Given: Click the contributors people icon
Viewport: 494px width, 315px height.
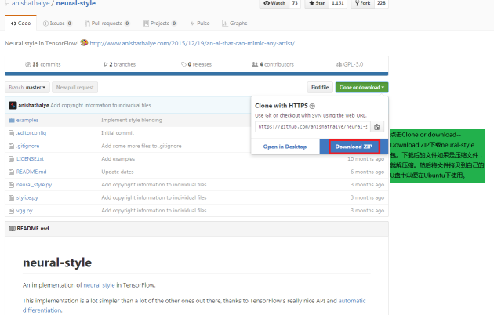Looking at the screenshot, I should pos(255,64).
